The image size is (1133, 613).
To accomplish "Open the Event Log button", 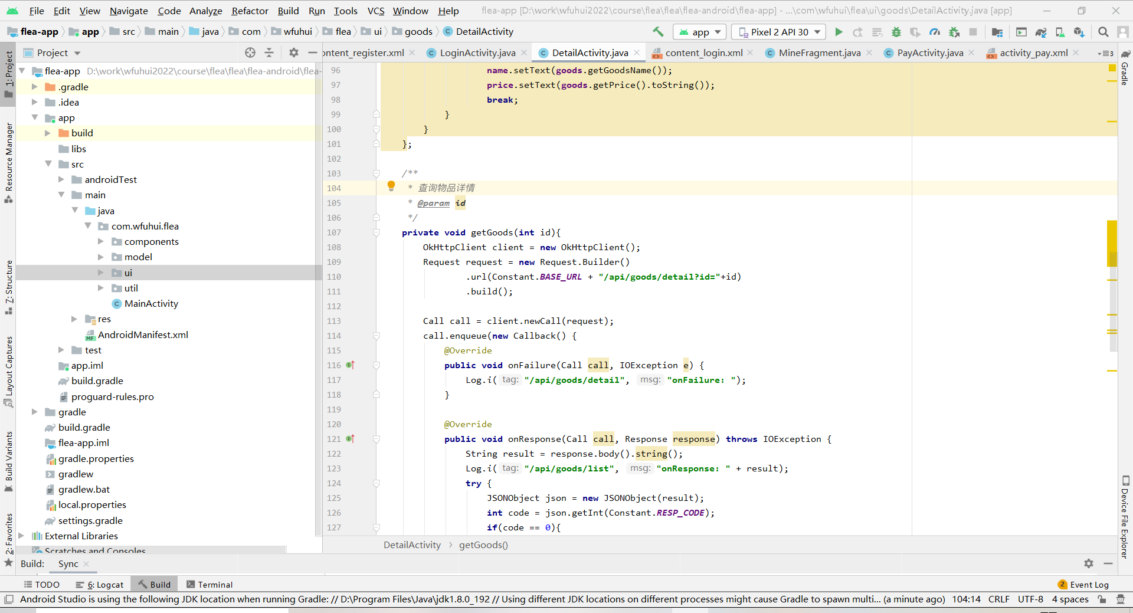I will (1083, 585).
